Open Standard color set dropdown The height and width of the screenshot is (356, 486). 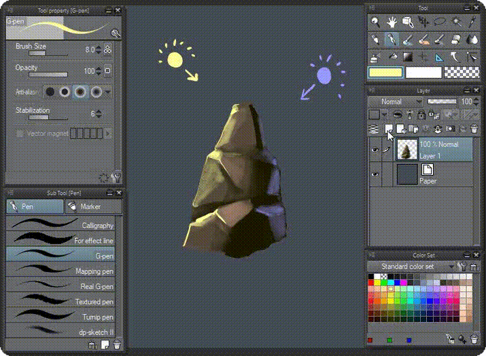pos(411,266)
